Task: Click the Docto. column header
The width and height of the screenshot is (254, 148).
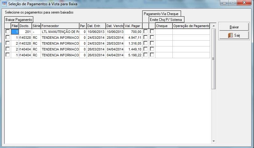Action: (x=26, y=26)
